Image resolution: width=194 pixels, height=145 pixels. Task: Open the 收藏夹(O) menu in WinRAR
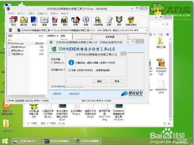click(x=43, y=13)
